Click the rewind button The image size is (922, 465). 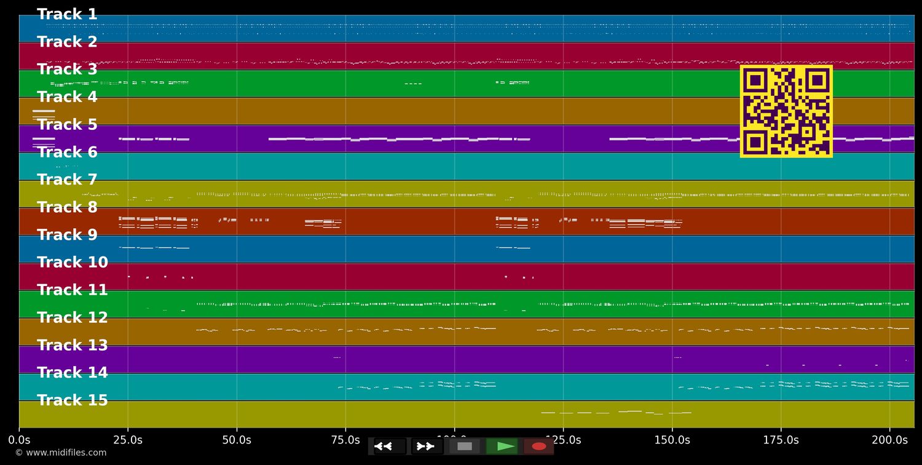pos(389,447)
